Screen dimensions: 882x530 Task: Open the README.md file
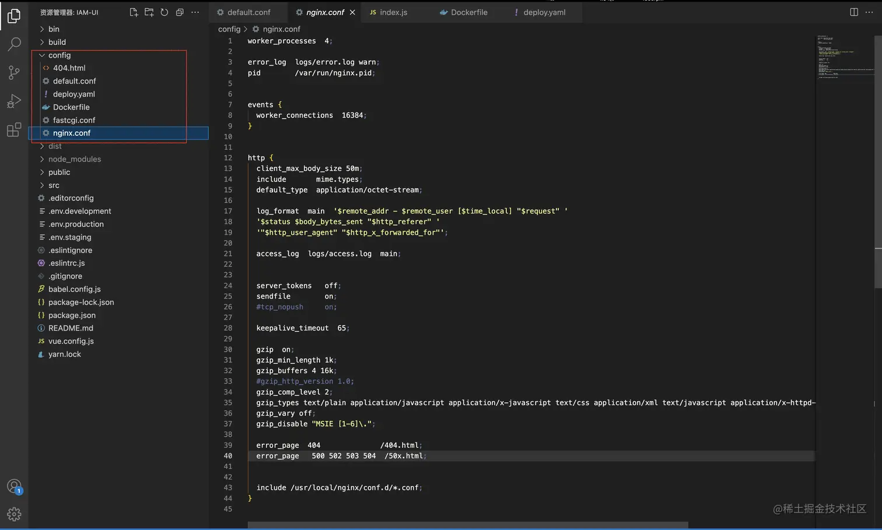pos(118,328)
